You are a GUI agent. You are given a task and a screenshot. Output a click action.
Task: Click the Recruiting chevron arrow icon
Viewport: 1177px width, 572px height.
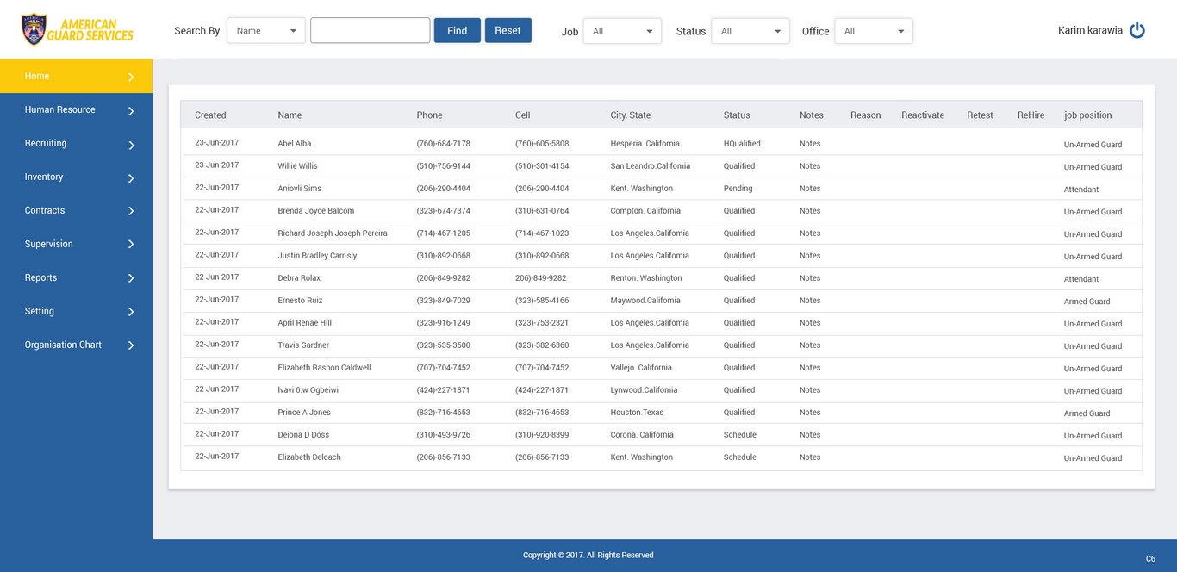click(131, 145)
